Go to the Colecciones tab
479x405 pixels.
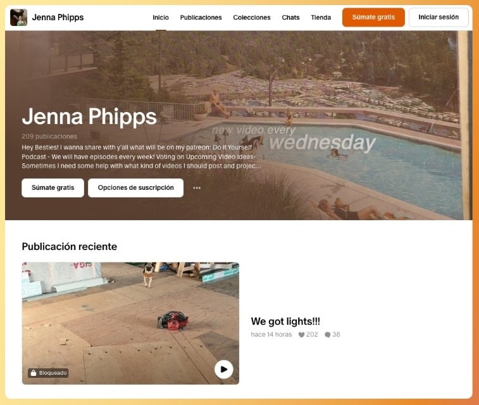pyautogui.click(x=252, y=18)
